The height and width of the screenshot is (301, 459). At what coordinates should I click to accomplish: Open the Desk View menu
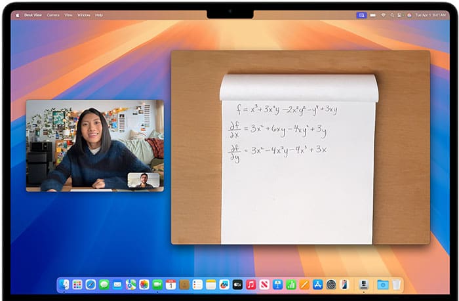pos(34,14)
